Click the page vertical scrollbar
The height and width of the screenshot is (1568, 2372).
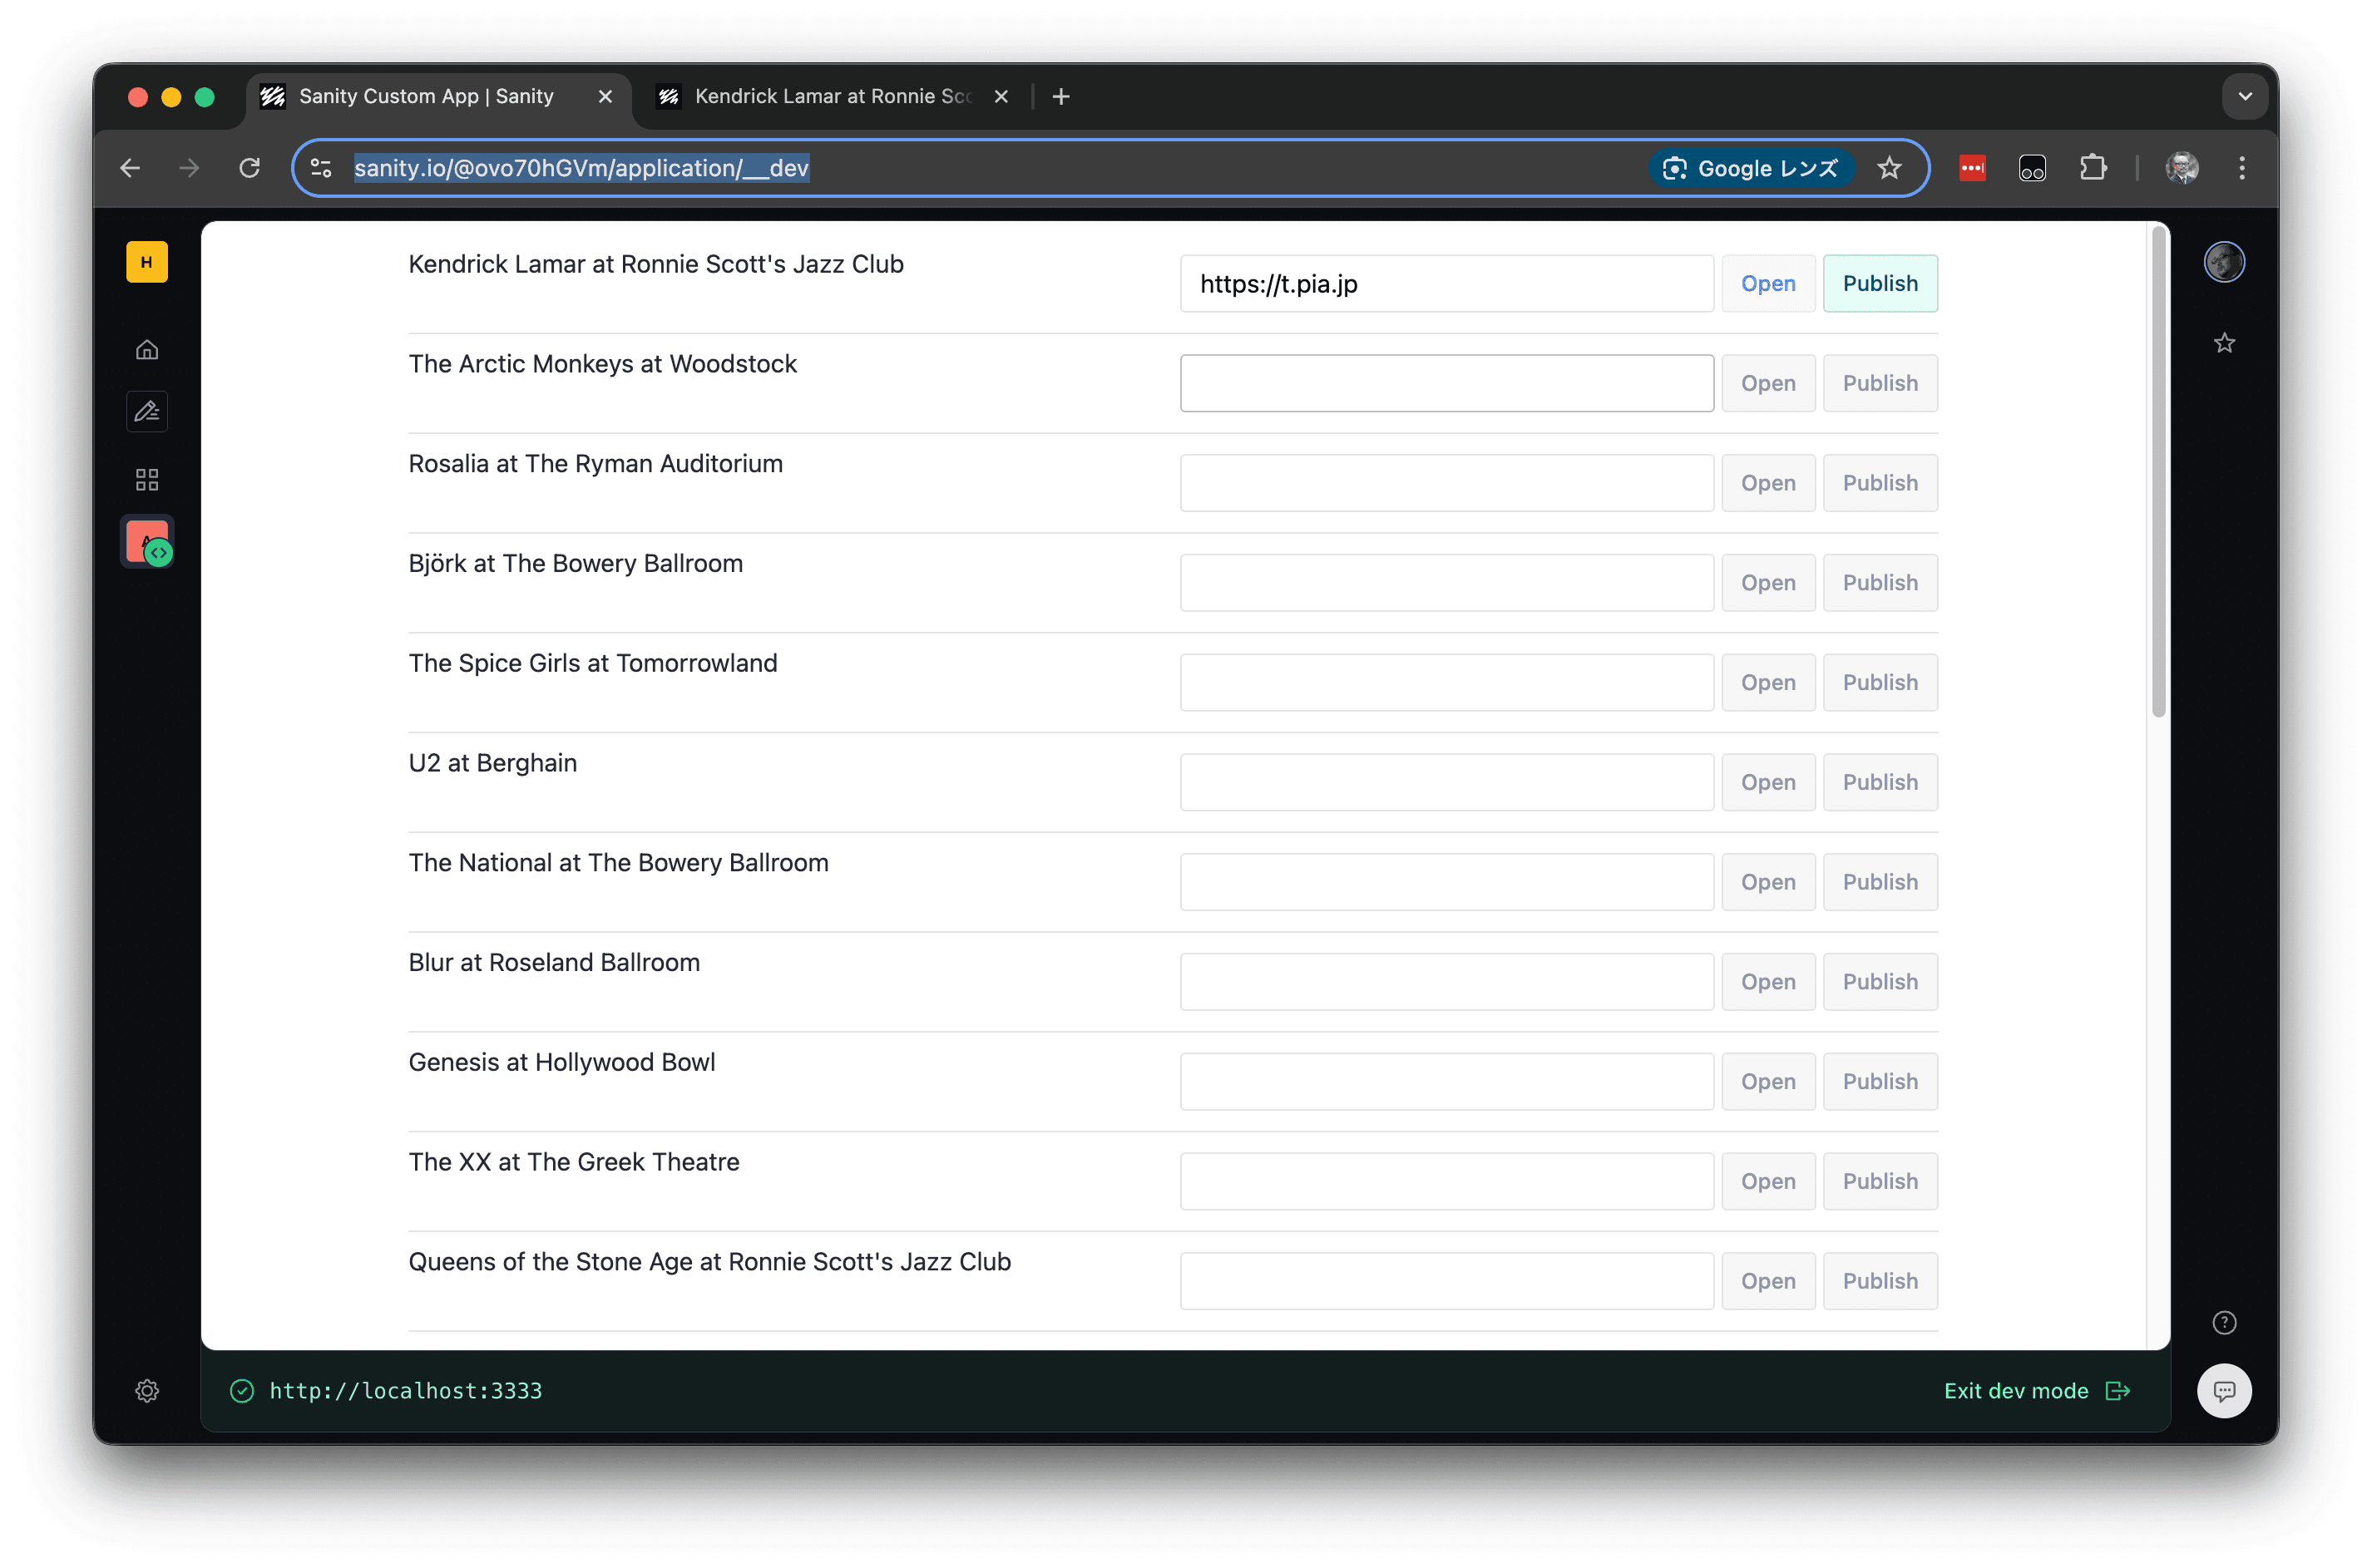click(2158, 470)
